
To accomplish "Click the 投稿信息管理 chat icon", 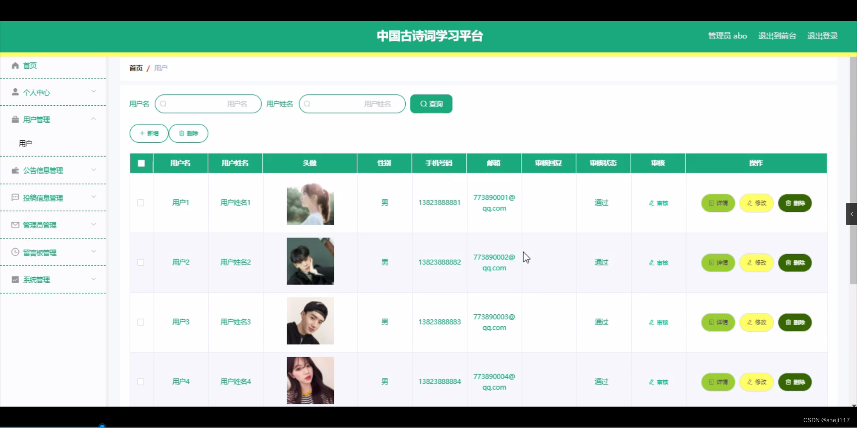I will pos(15,198).
